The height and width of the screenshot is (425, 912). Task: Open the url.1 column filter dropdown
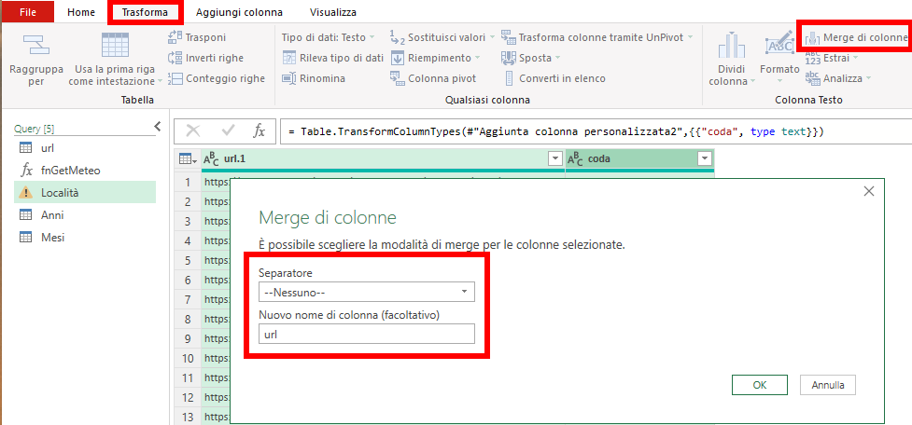coord(554,158)
